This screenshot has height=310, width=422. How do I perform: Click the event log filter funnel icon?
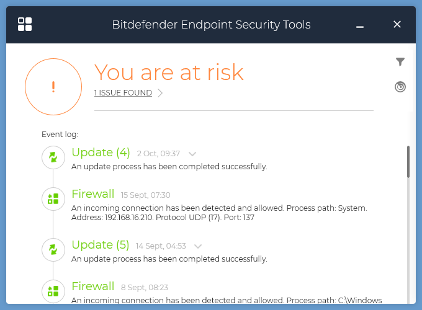coord(400,61)
